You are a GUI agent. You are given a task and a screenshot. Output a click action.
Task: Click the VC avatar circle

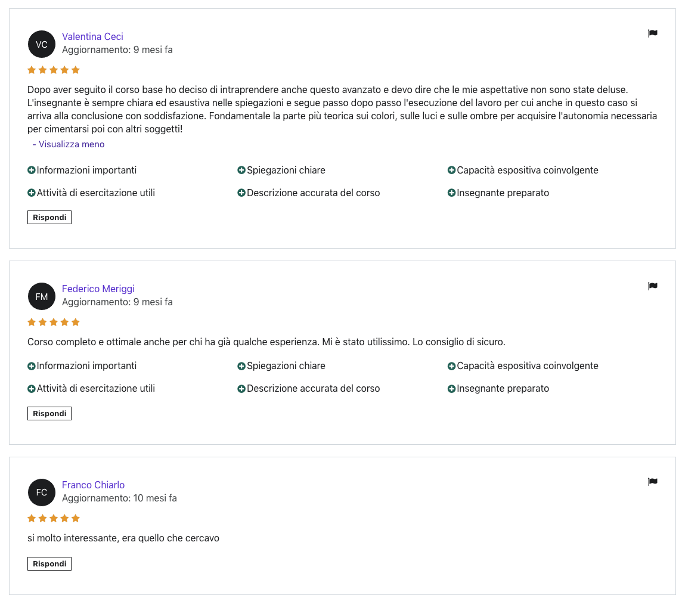pyautogui.click(x=42, y=44)
